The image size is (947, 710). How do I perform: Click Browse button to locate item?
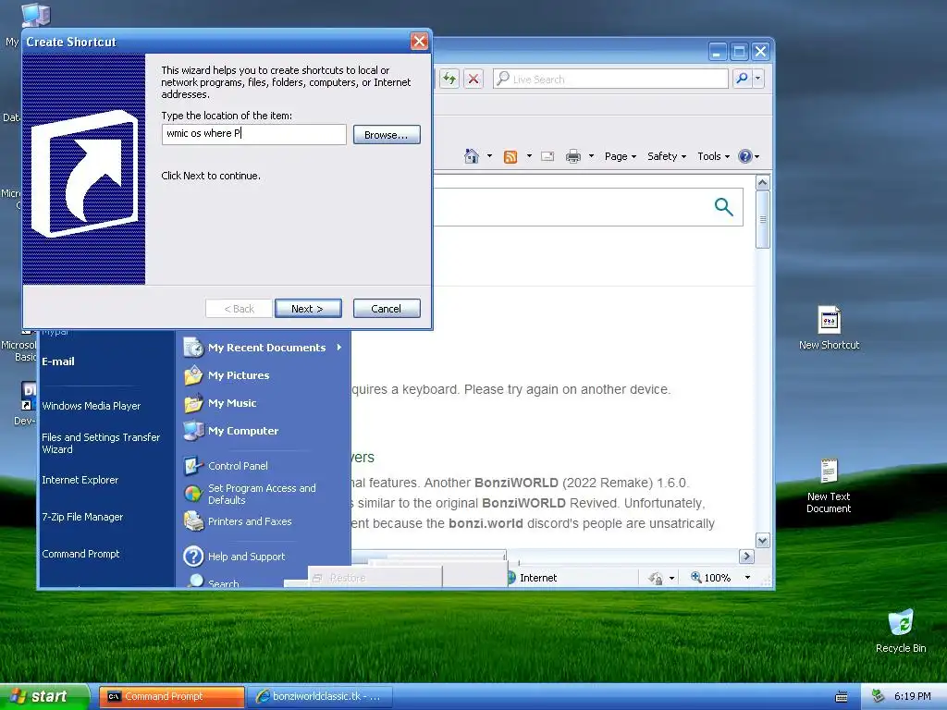pyautogui.click(x=387, y=135)
